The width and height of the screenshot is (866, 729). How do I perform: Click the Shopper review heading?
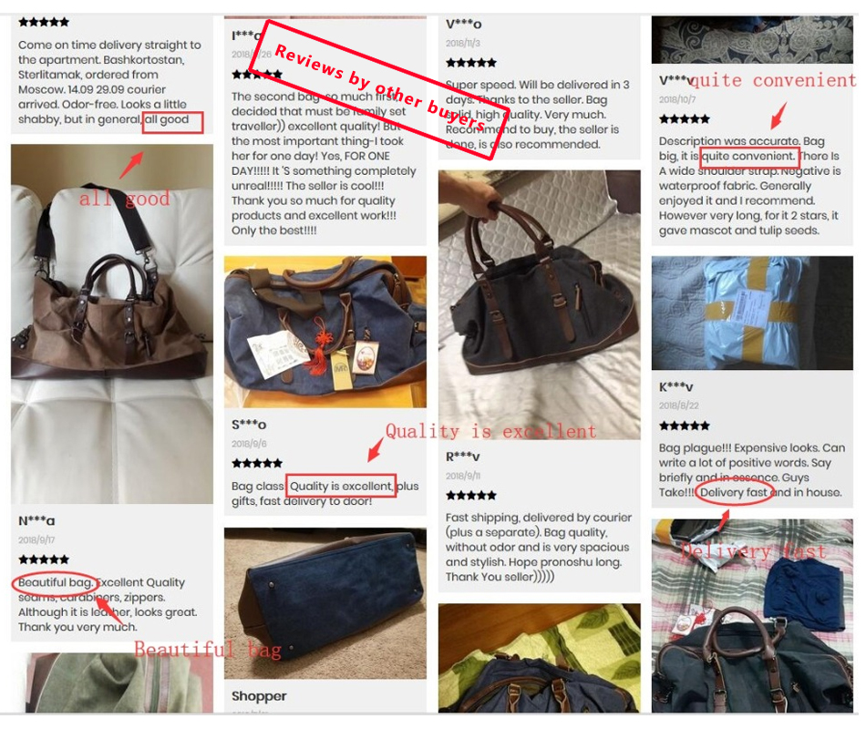[x=259, y=696]
